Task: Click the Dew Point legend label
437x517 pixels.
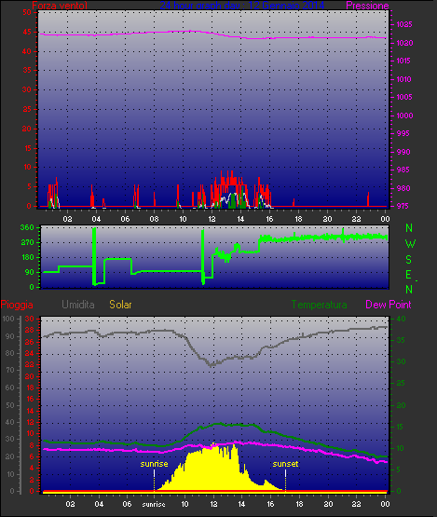Action: click(x=389, y=305)
